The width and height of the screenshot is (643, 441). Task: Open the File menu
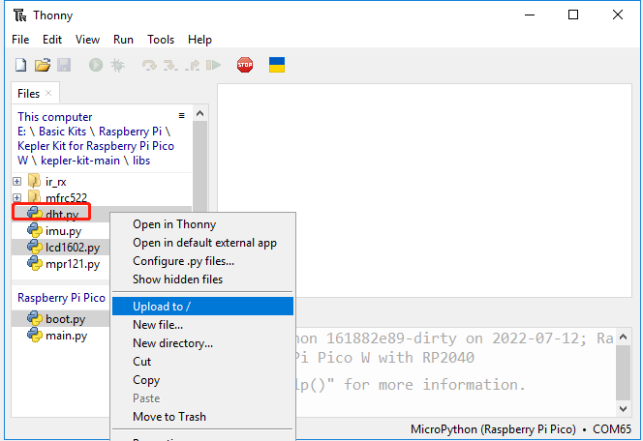pos(20,40)
